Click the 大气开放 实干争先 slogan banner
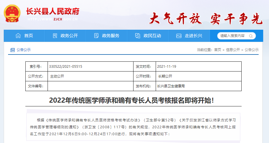Screen dimensions: 269x143 click(206, 18)
